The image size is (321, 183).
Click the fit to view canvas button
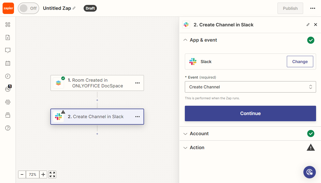(x=52, y=174)
